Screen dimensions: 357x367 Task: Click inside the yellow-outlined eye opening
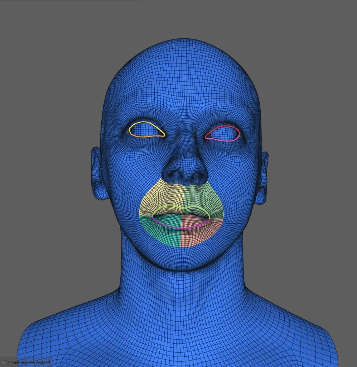(146, 130)
